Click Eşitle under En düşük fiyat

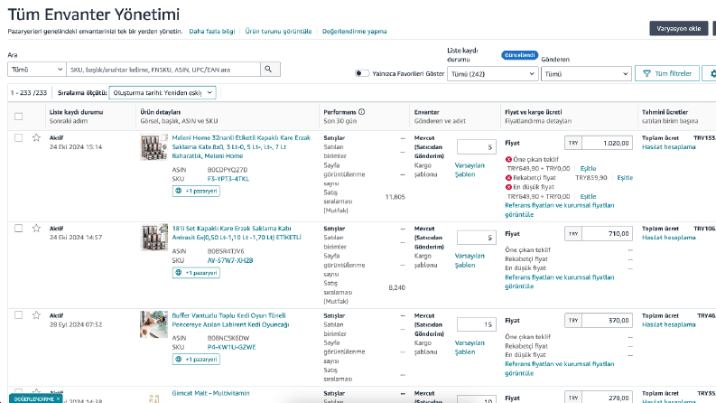click(588, 196)
